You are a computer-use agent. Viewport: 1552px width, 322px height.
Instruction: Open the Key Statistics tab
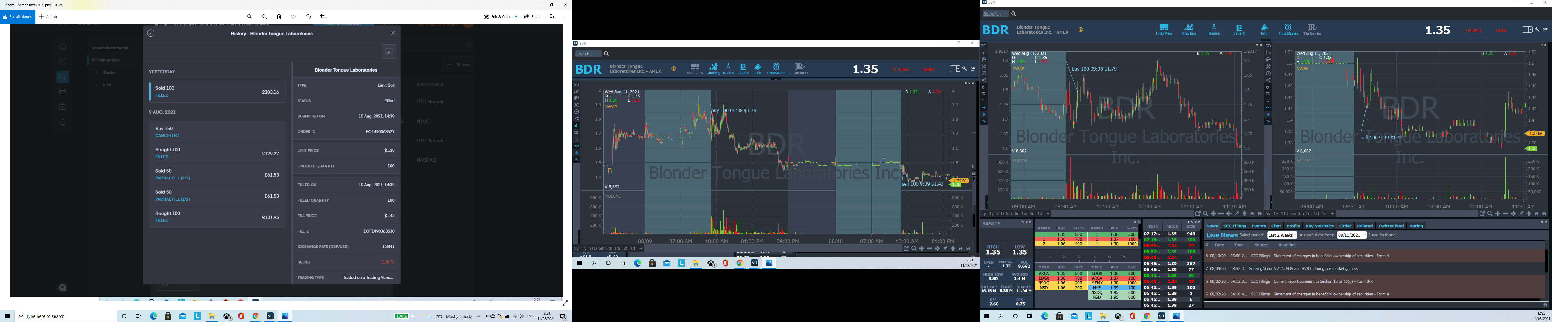[1319, 226]
